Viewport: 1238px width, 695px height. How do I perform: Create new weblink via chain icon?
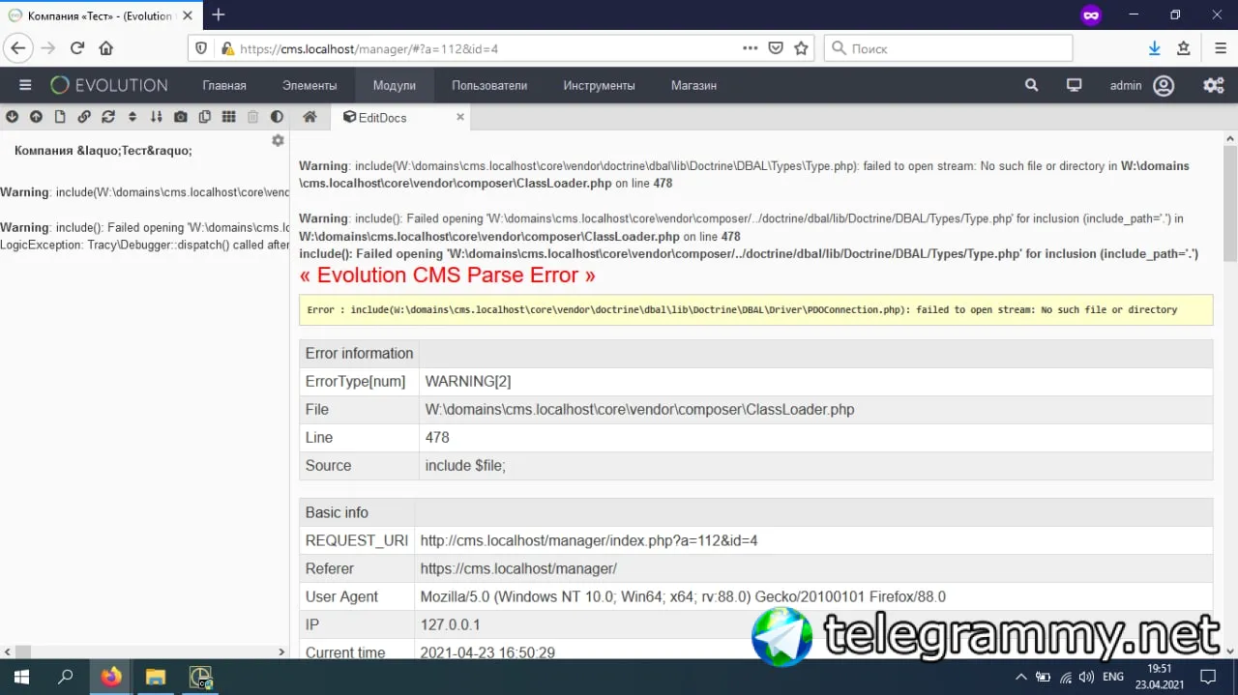point(84,117)
